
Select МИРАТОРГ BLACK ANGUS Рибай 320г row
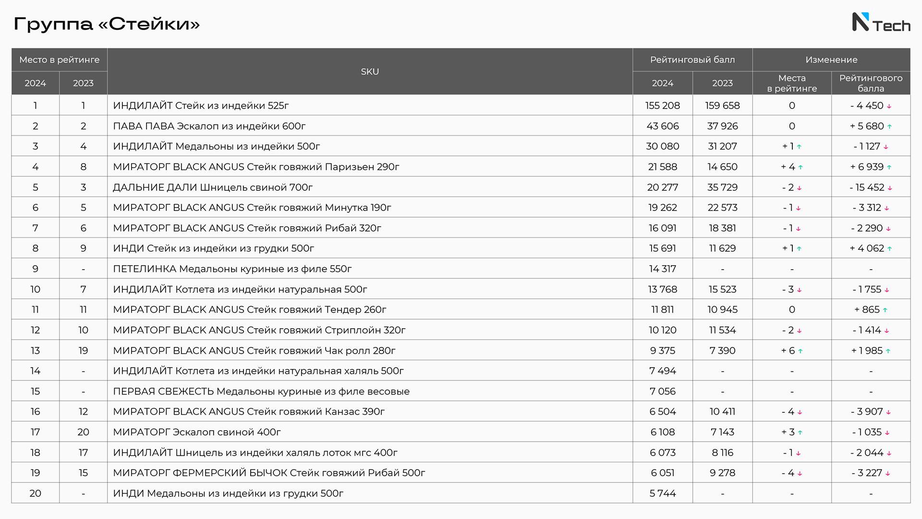click(461, 228)
